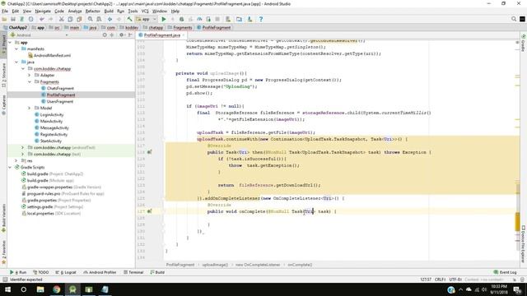Open the Terminal tool window
The width and height of the screenshot is (527, 296).
[133, 272]
